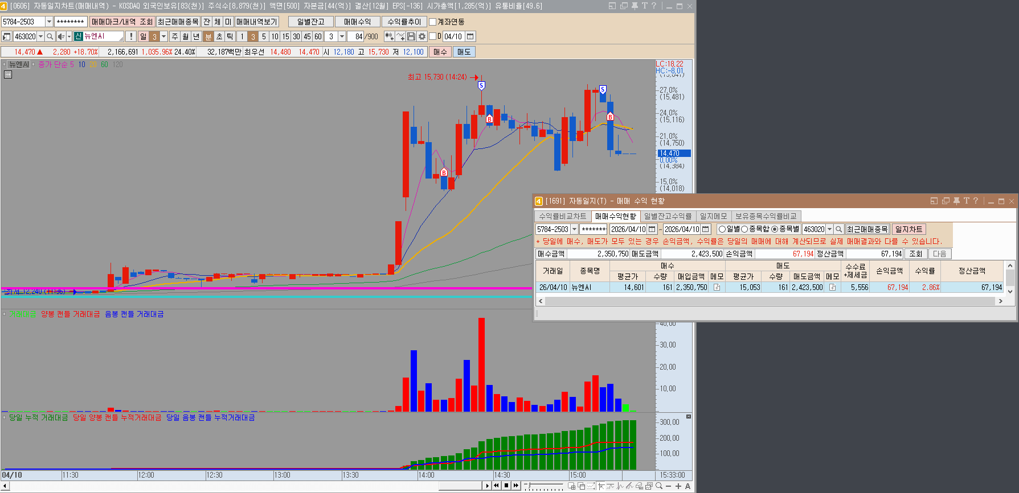This screenshot has height=493, width=1019.
Task: Click the fast-rewind playback button
Action: pos(496,486)
